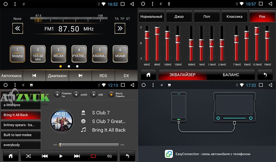
Task: Tap home icon in equalizer screen
Action: click(x=148, y=75)
